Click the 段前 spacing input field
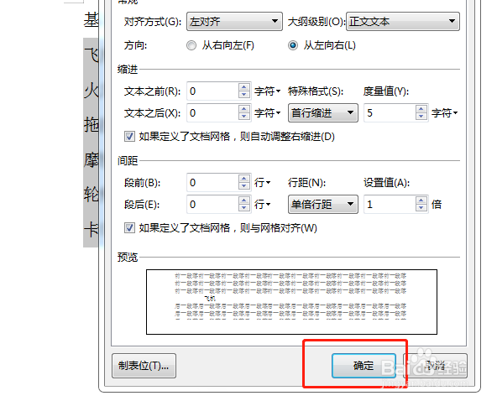The height and width of the screenshot is (401, 497). point(212,183)
